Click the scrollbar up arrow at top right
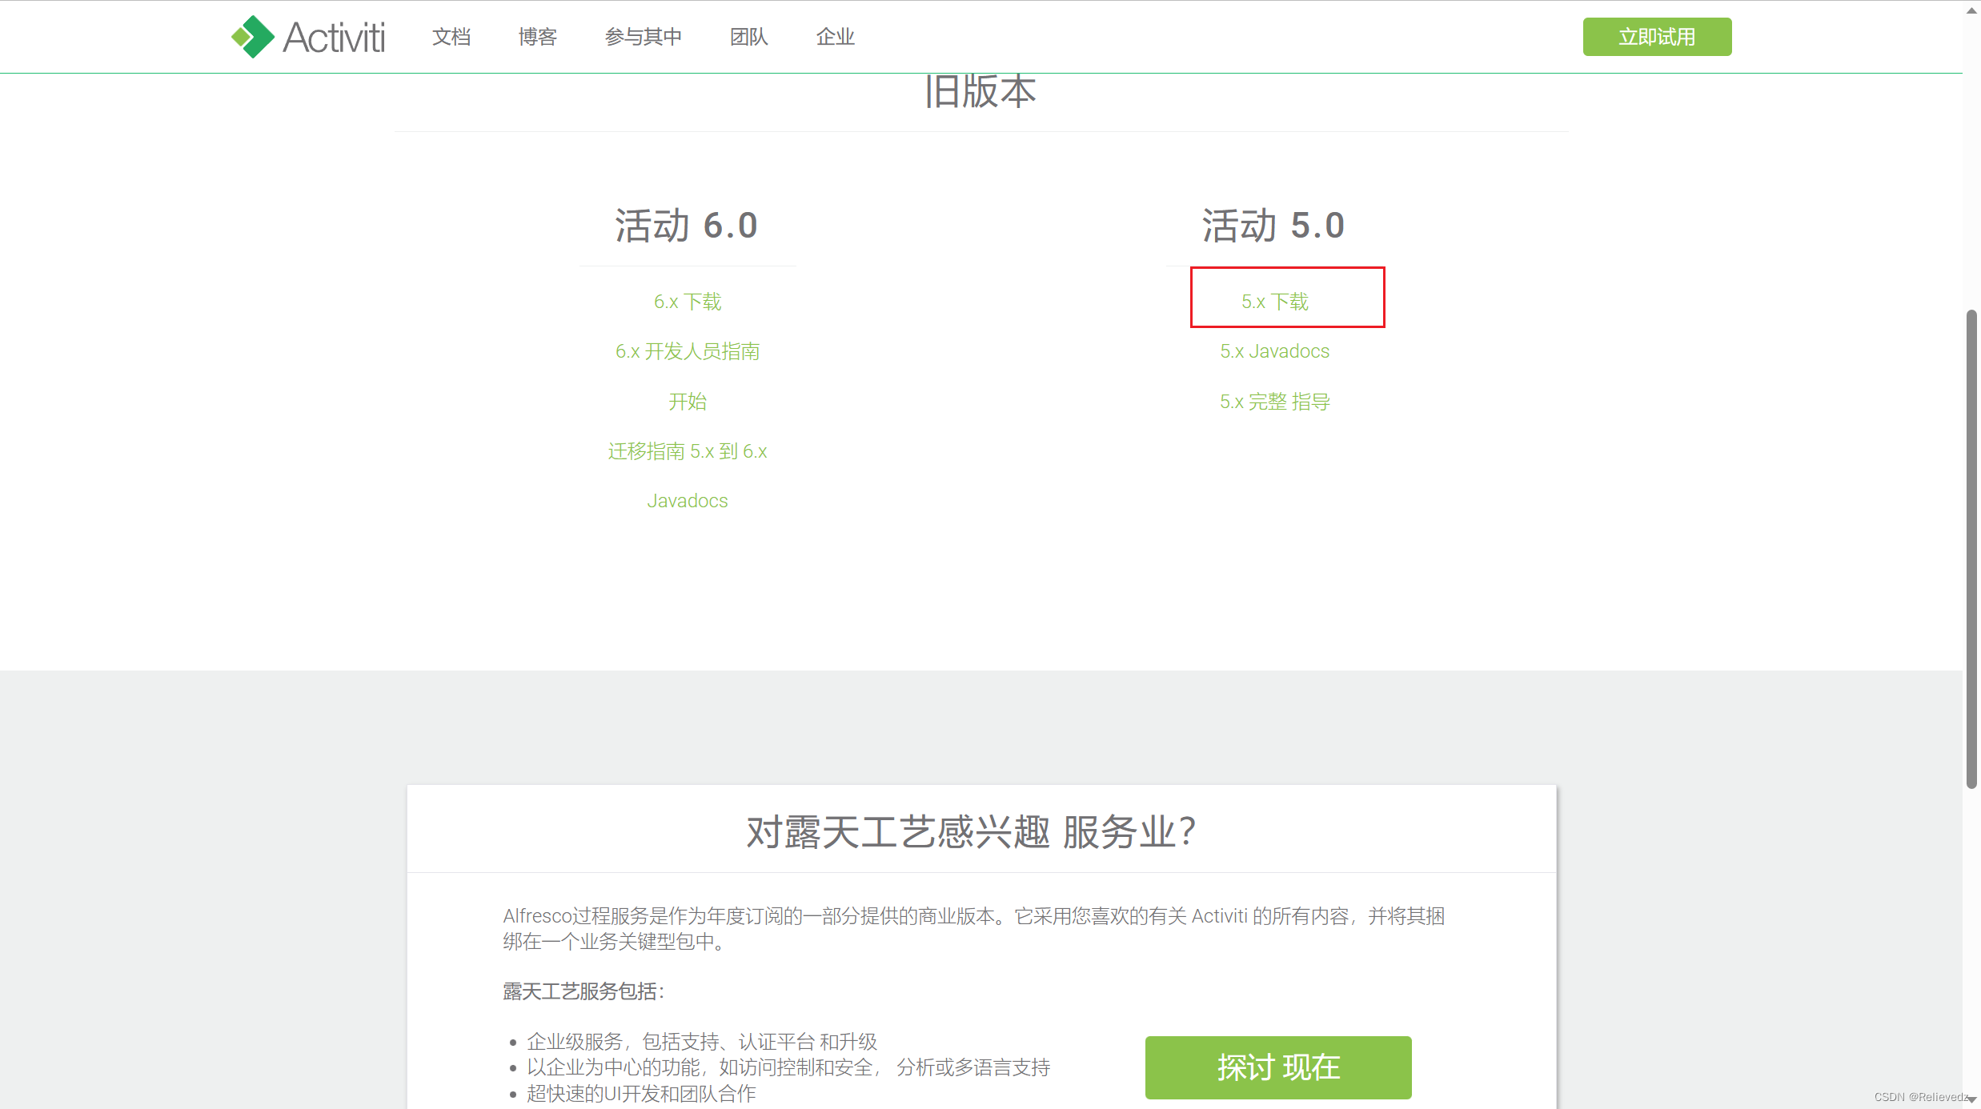The image size is (1981, 1109). (1970, 11)
